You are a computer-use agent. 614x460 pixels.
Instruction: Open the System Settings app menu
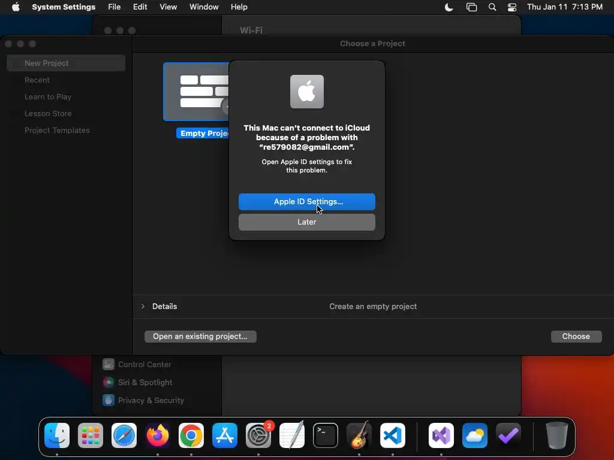point(64,7)
